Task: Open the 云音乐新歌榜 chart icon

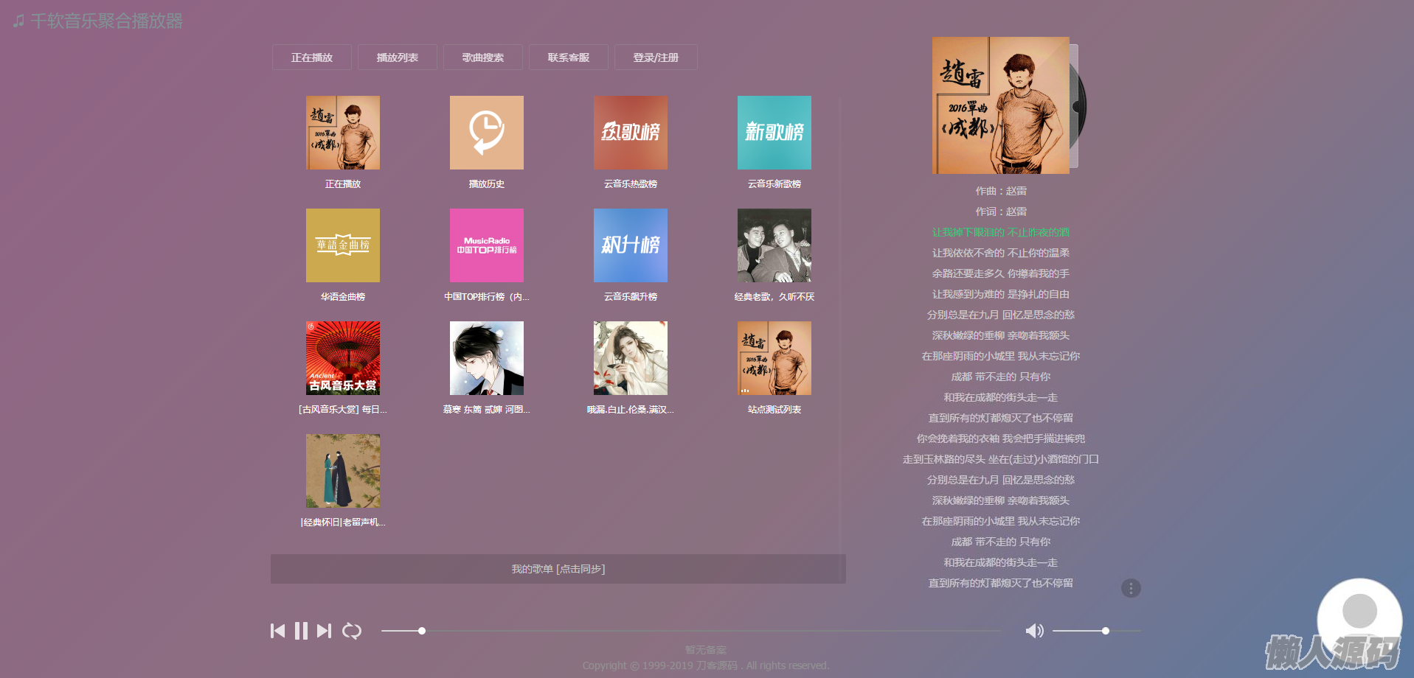Action: point(774,133)
